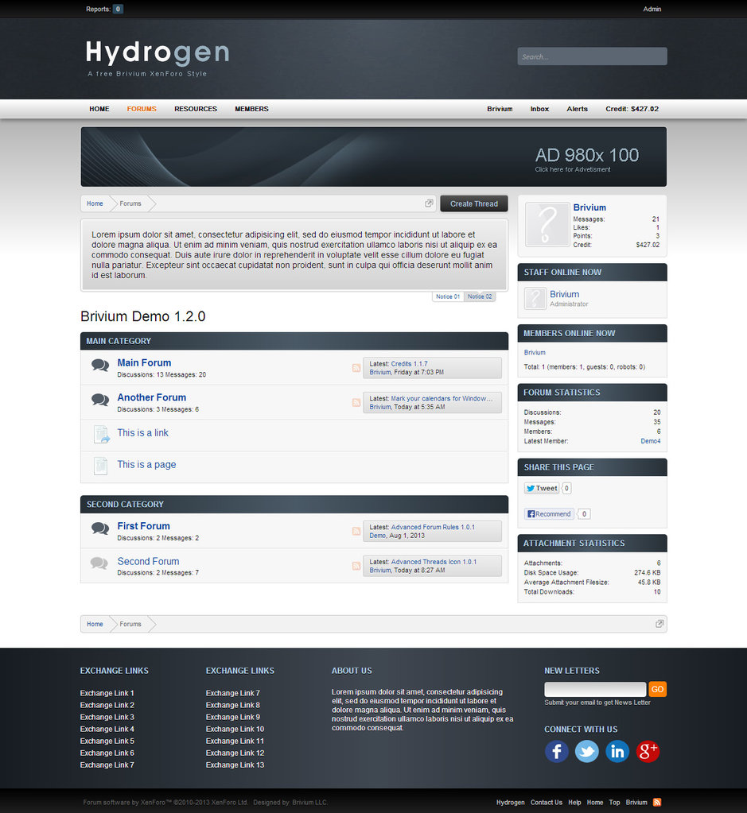The width and height of the screenshot is (747, 813).
Task: Open the Main Forum link
Action: click(144, 362)
